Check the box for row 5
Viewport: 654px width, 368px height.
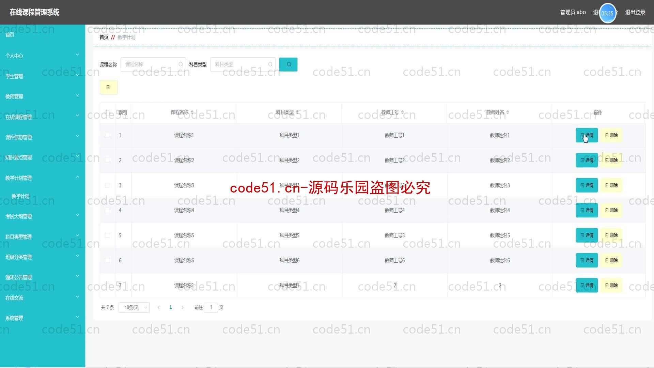(x=107, y=235)
